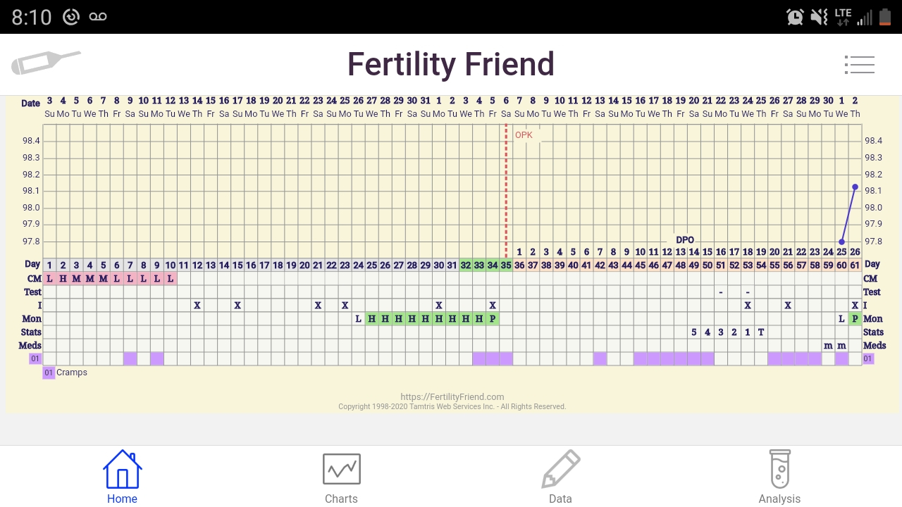Open the hamburger list menu
The height and width of the screenshot is (507, 902).
[860, 65]
